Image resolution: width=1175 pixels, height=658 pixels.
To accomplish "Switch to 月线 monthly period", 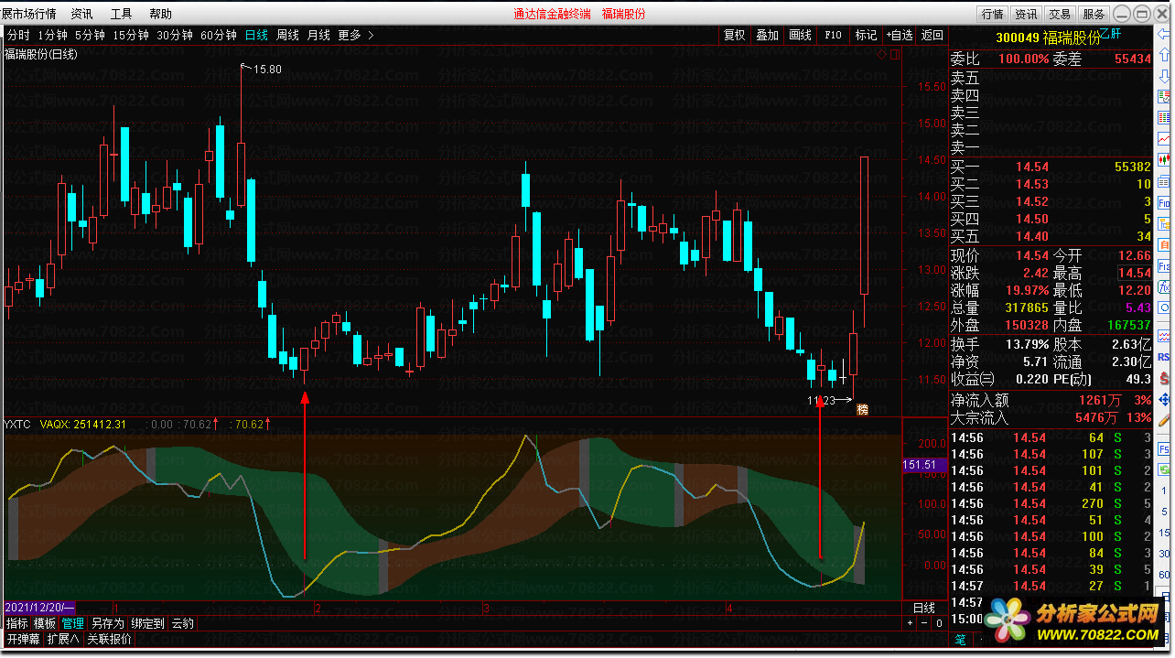I will click(x=318, y=35).
